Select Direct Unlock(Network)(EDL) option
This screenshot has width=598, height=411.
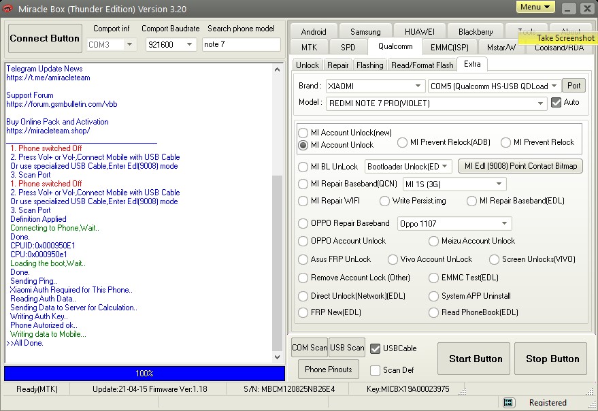[x=303, y=296]
